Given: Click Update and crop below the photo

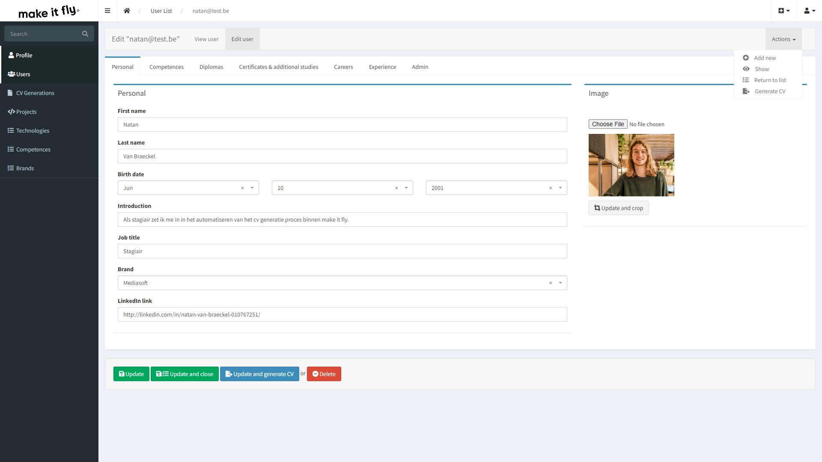Looking at the screenshot, I should point(618,207).
